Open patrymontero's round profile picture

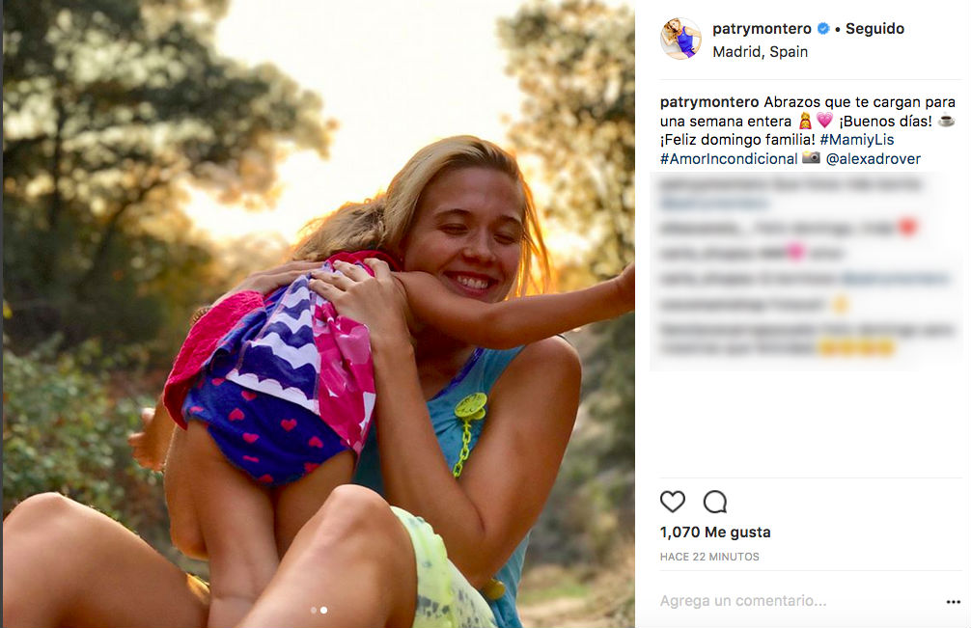point(680,39)
